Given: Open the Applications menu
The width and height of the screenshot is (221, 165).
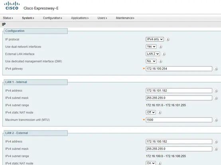Looking at the screenshot, I should 80,18.
